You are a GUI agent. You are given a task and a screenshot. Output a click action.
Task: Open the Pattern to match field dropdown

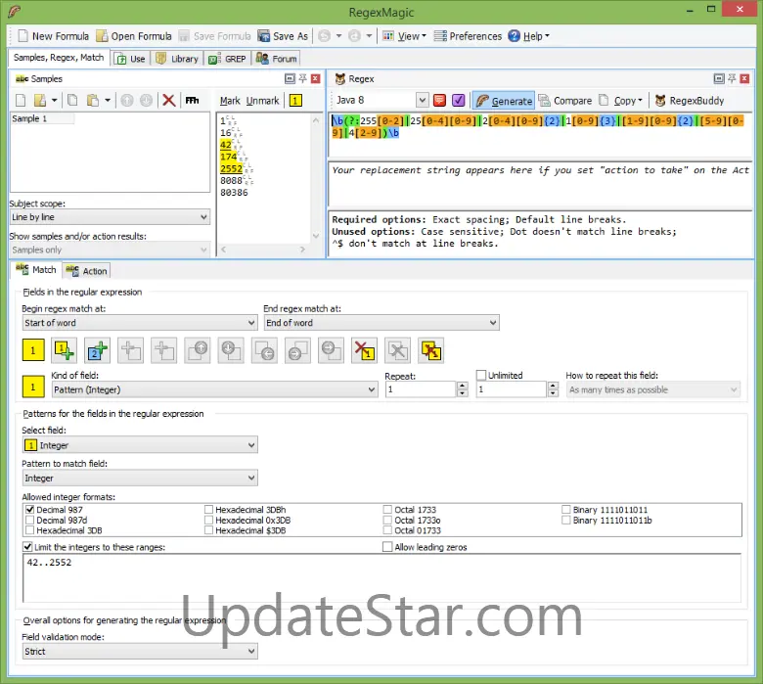[140, 479]
